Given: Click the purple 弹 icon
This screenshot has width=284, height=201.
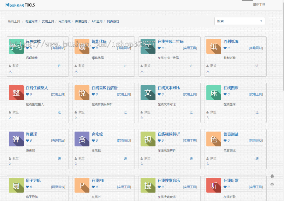Looking at the screenshot, I should click(x=16, y=139).
